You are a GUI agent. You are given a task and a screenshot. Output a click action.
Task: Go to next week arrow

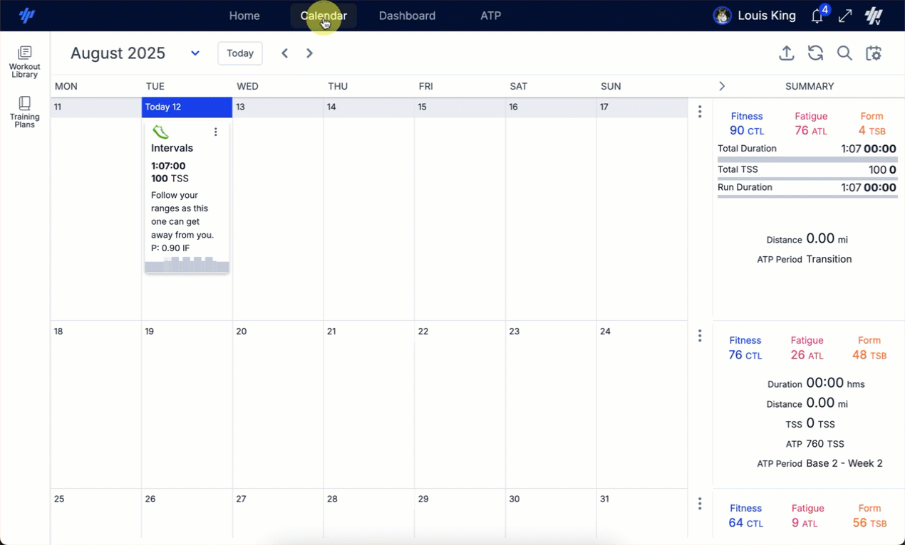[309, 53]
